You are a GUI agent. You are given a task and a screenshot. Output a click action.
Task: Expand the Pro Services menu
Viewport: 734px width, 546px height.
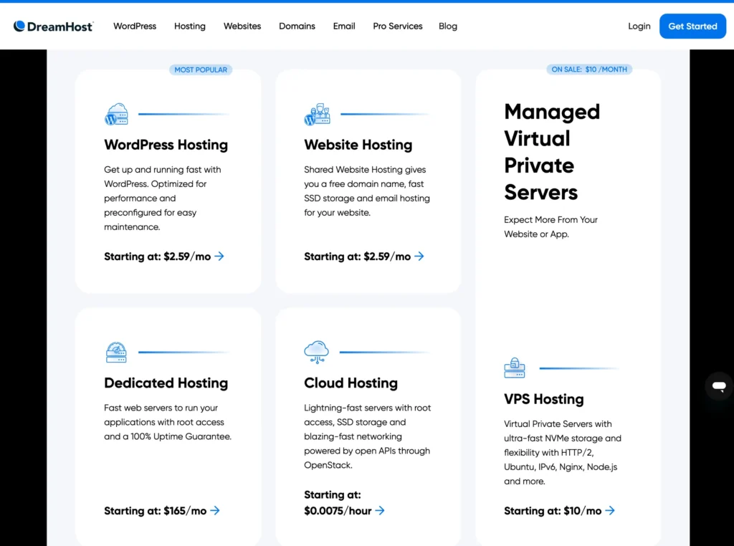pos(398,27)
